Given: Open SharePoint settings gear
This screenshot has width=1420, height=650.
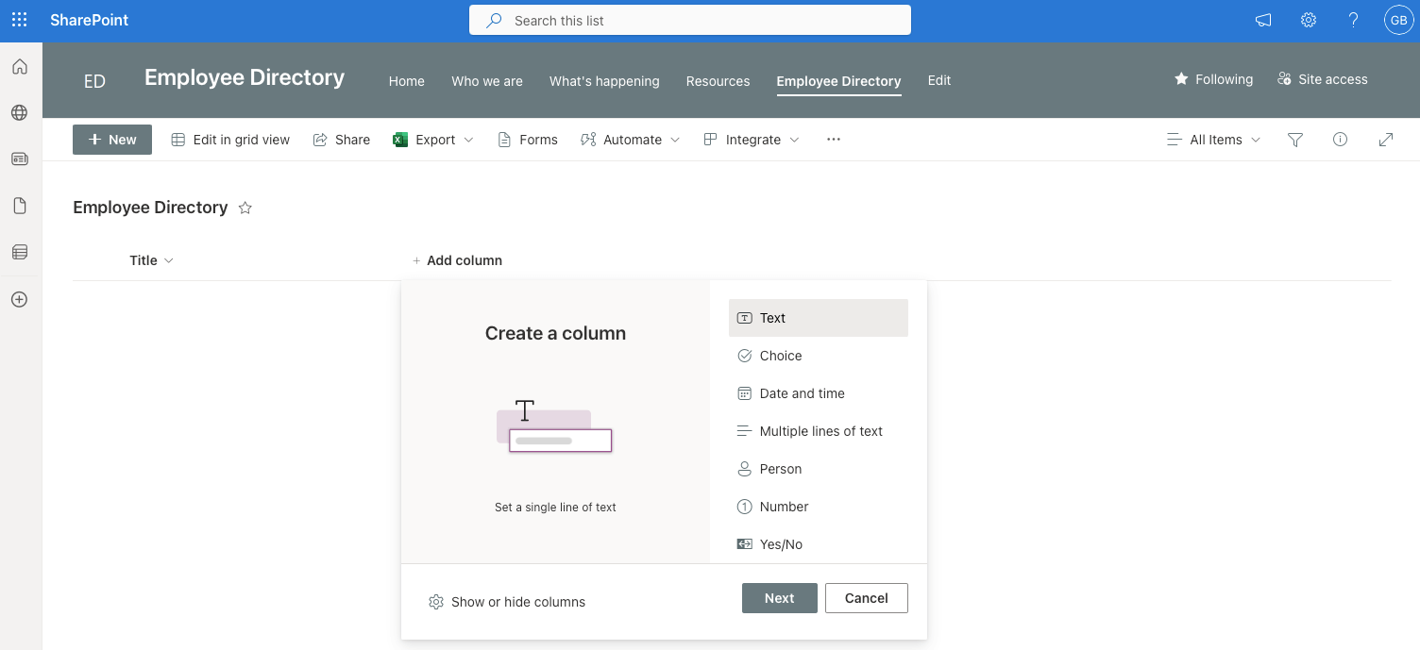Looking at the screenshot, I should tap(1308, 19).
